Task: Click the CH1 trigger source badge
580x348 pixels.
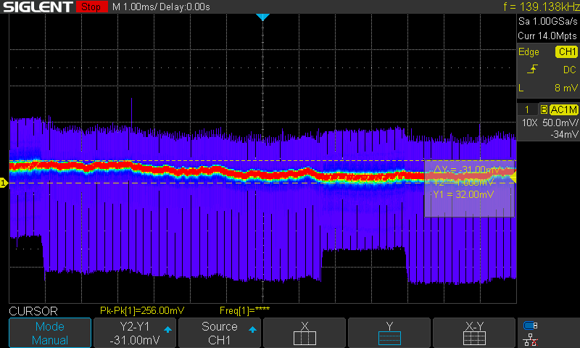Action: (565, 51)
